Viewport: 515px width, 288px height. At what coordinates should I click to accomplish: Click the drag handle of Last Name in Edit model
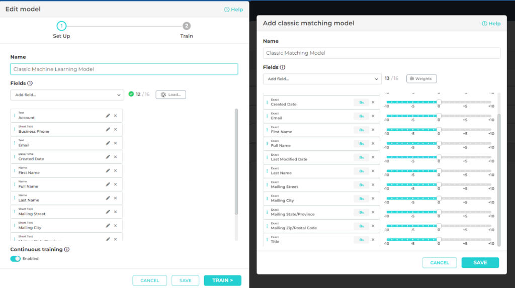pyautogui.click(x=14, y=198)
